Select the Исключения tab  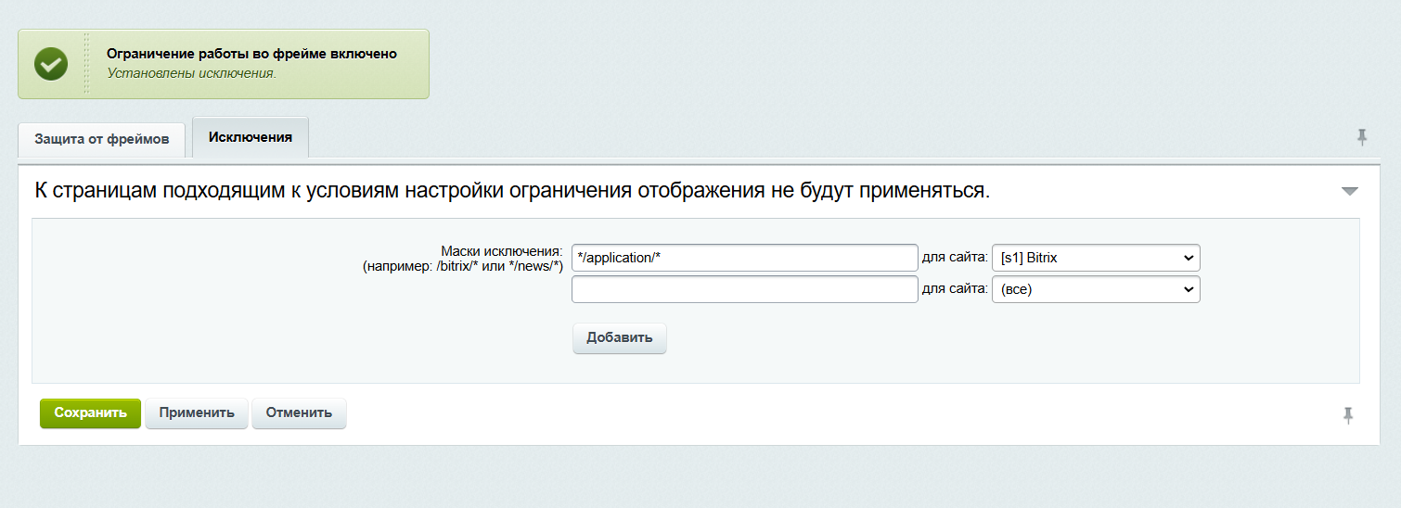[x=251, y=137]
